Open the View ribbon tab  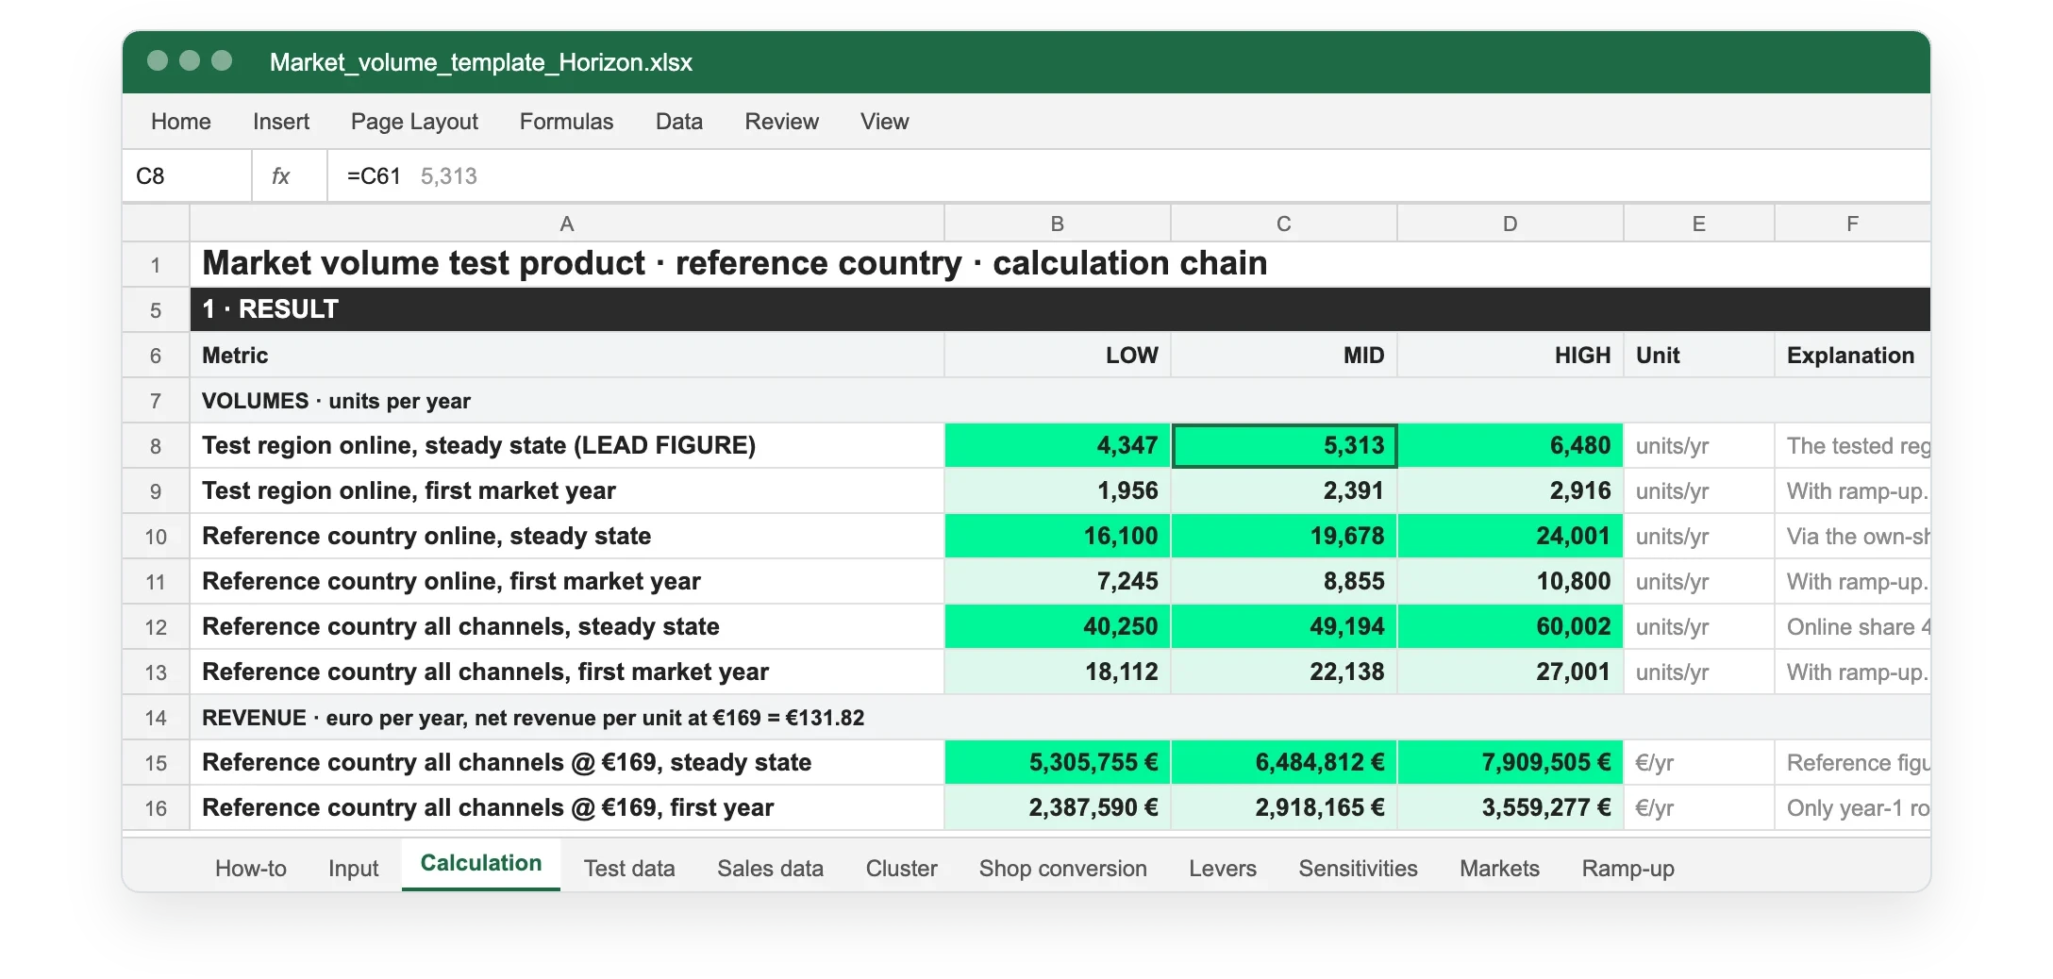click(884, 122)
